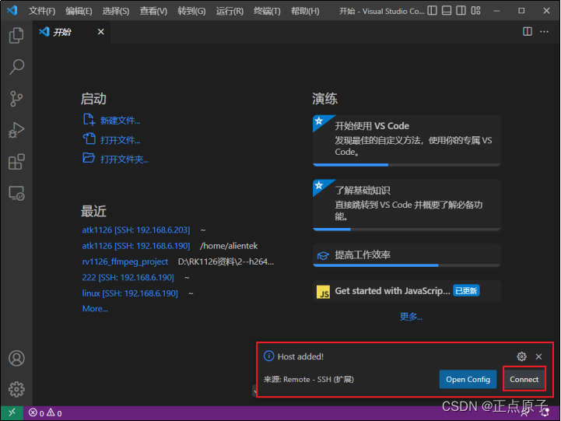Viewport: 561px width, 421px height.
Task: Select the 开始 editor tab
Action: (x=72, y=32)
